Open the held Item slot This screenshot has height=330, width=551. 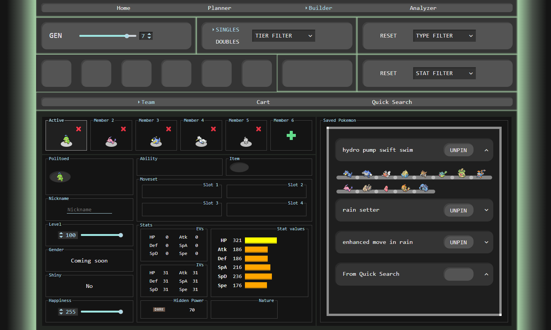click(239, 167)
